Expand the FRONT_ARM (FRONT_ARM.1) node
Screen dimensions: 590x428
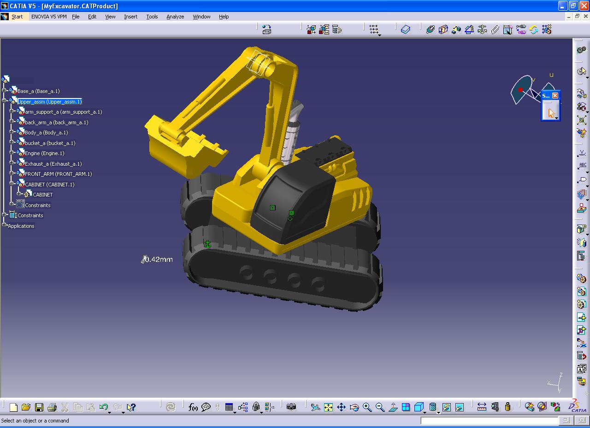12,174
